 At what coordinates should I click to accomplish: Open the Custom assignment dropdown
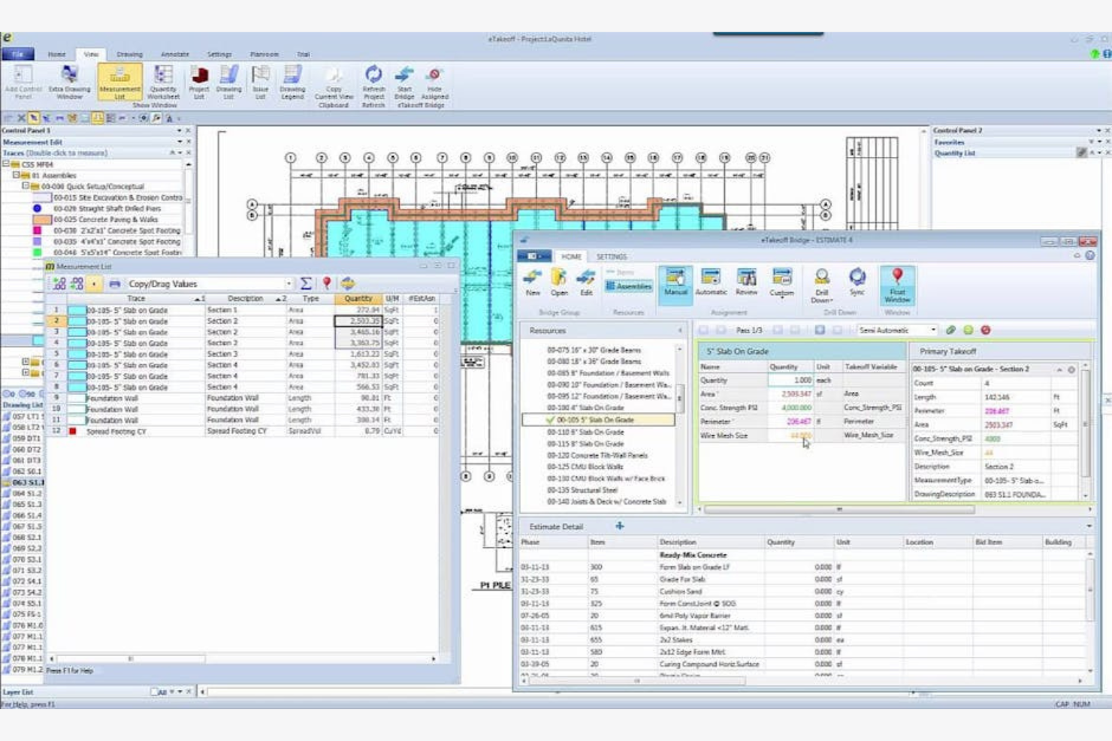point(781,283)
